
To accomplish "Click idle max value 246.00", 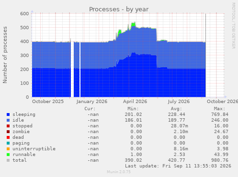I will 220,120.
